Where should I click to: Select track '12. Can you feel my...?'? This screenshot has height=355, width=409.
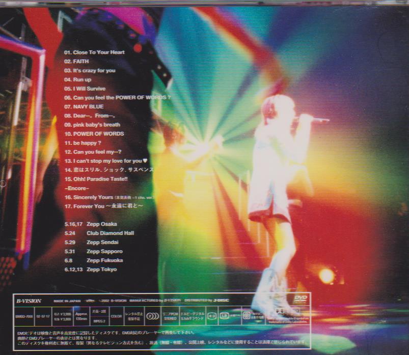coord(93,152)
